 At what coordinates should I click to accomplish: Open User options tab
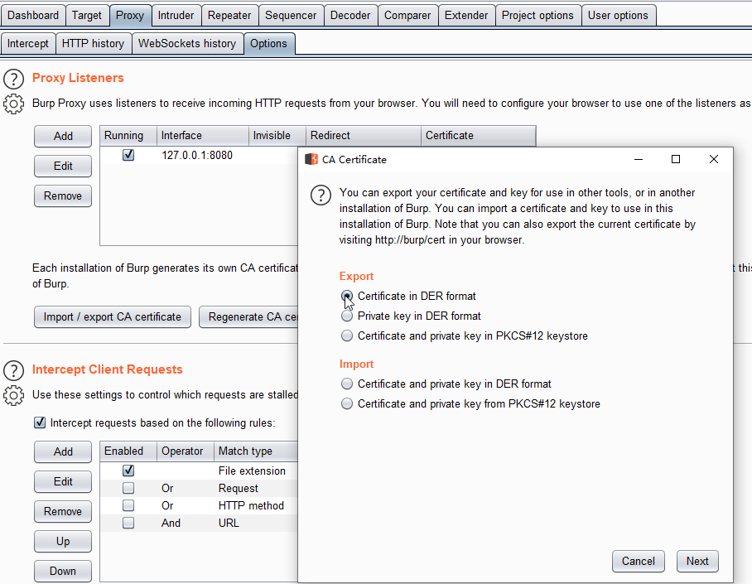618,16
